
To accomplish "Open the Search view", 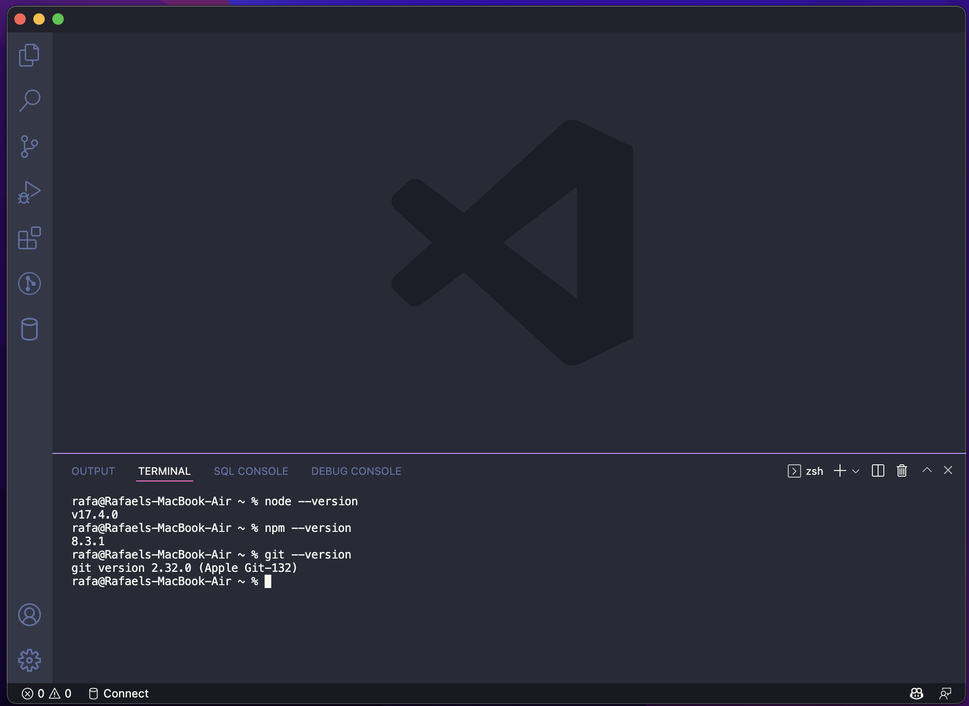I will click(29, 100).
